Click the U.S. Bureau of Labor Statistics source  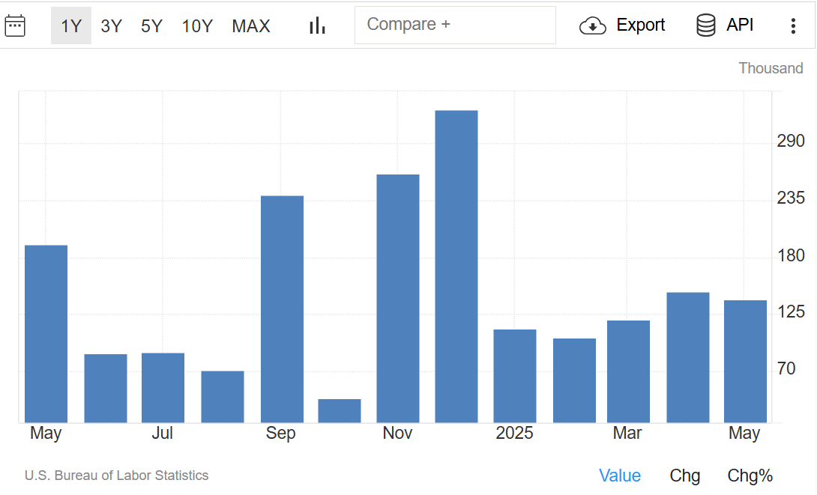pyautogui.click(x=116, y=476)
